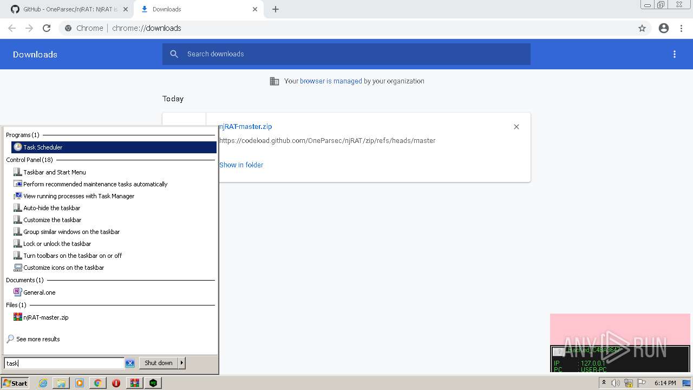Viewport: 693px width, 390px height.
Task: Choose Auto-hide the taskbar result
Action: tap(51, 208)
